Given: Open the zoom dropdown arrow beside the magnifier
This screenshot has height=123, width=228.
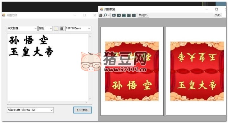Looking at the screenshot, I should coord(109,15).
